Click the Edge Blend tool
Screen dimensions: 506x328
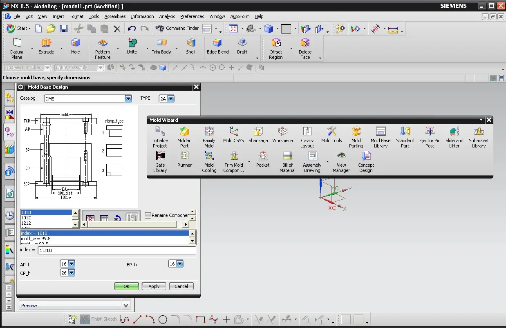(x=218, y=46)
